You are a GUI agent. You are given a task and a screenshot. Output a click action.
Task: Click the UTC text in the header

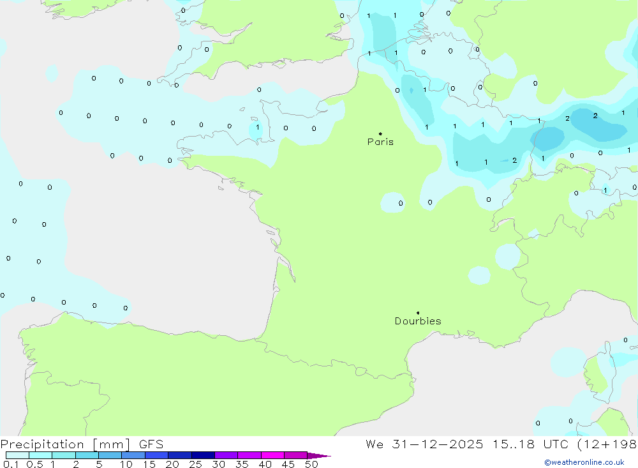(x=556, y=444)
